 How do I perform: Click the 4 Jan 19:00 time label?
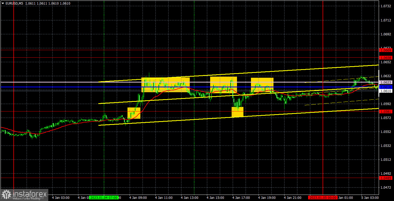267,198
